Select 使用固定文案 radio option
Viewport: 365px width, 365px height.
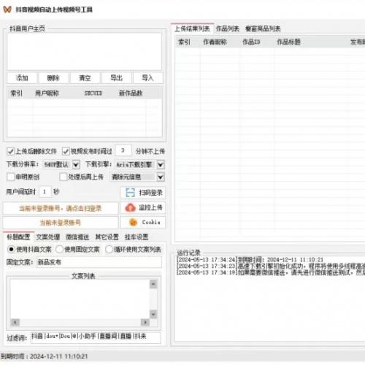pyautogui.click(x=59, y=250)
